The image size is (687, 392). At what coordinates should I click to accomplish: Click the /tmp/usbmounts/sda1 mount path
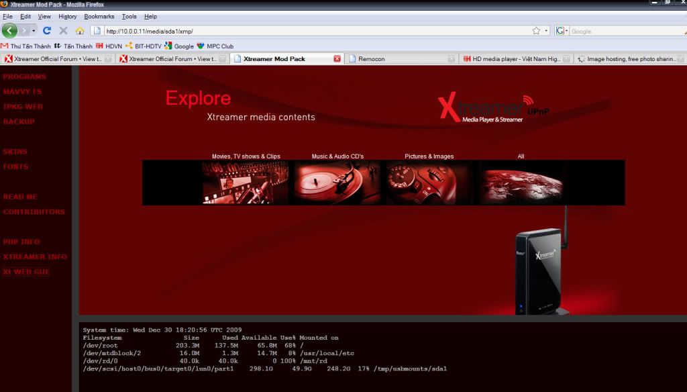pos(410,369)
